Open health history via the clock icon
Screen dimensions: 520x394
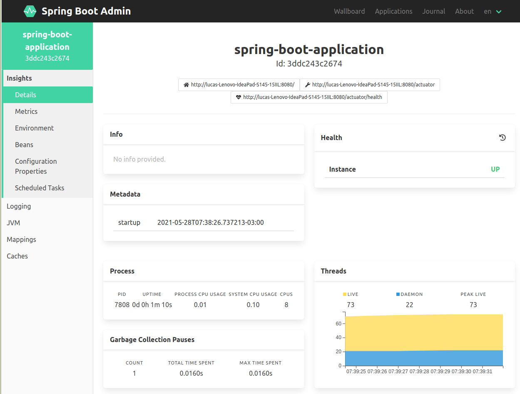coord(503,138)
